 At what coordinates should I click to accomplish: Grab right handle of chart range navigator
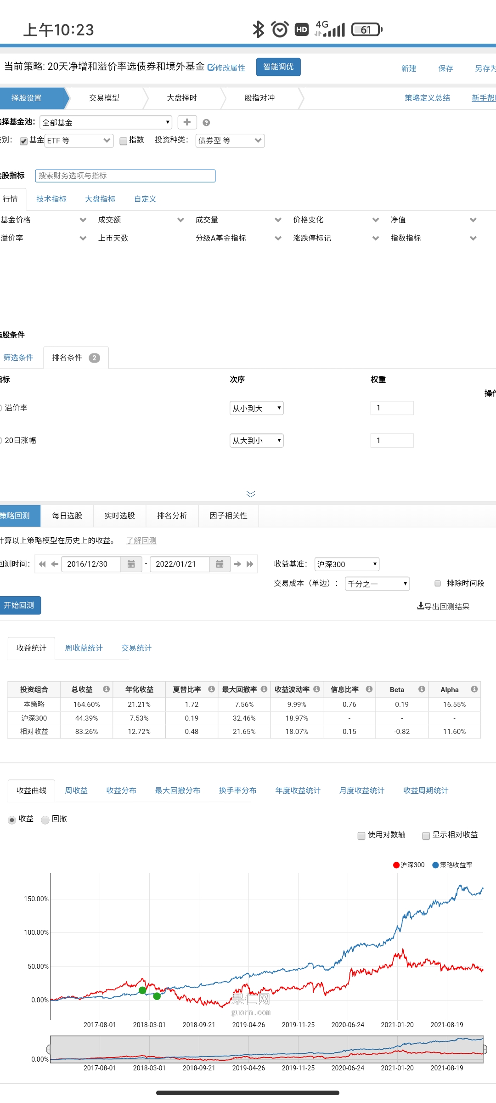pos(485,1049)
